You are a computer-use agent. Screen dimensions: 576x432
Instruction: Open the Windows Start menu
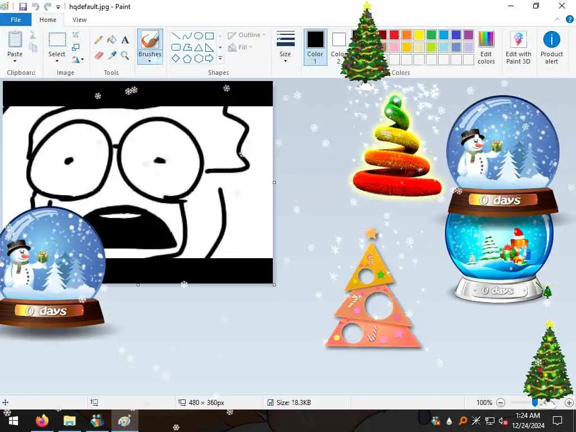[13, 421]
